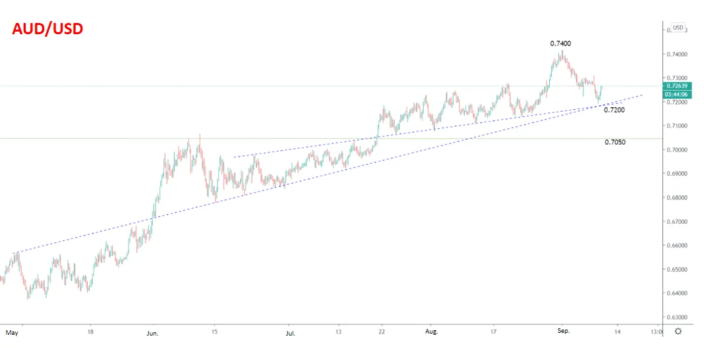Click the Sep. date on time axis
704x348 pixels.
coord(564,332)
